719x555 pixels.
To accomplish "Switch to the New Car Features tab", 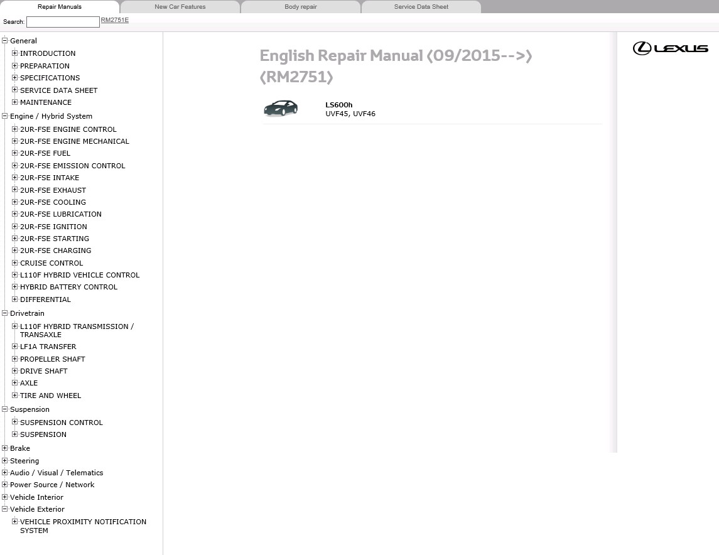I will [180, 7].
